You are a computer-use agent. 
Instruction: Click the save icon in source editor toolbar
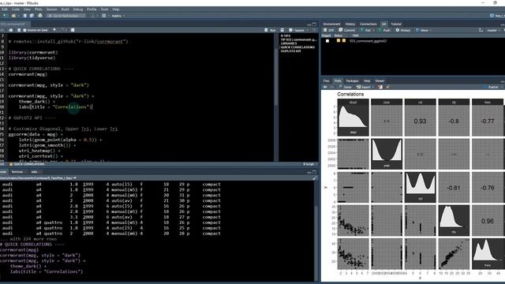click(x=19, y=30)
